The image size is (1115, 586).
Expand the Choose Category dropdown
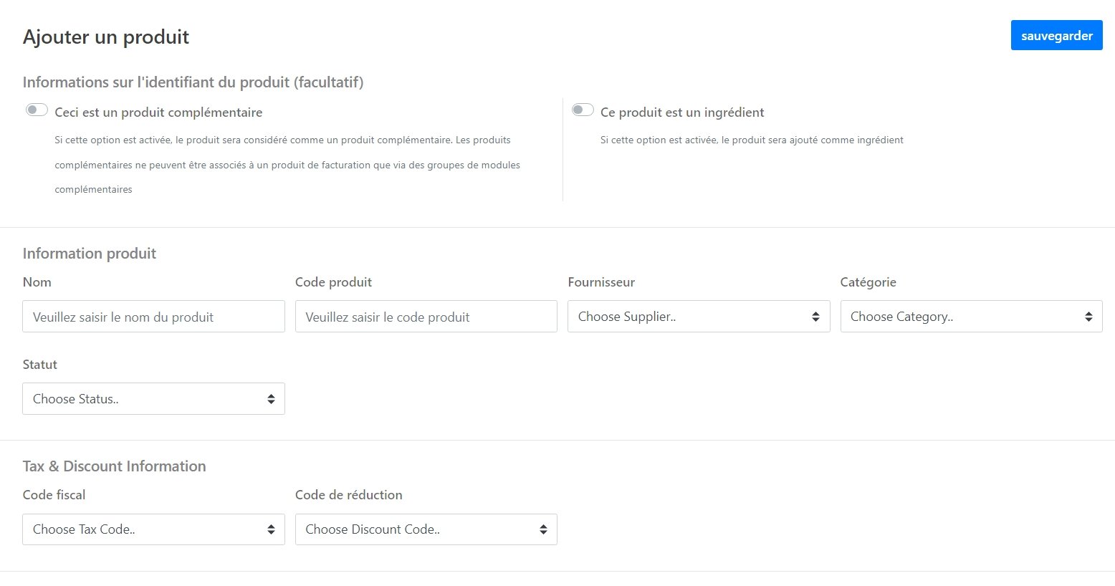point(970,317)
